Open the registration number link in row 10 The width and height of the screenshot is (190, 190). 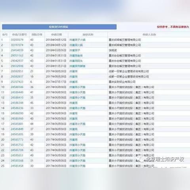(x=17, y=87)
